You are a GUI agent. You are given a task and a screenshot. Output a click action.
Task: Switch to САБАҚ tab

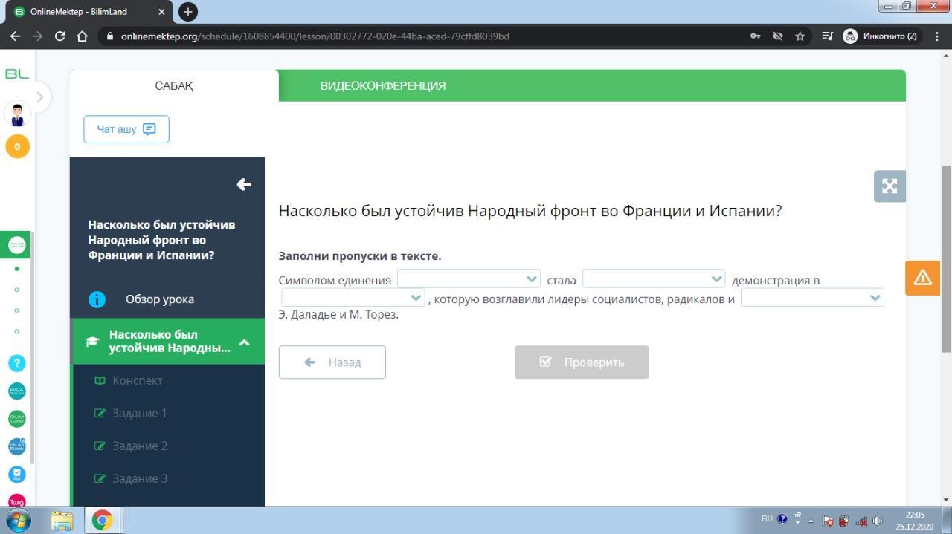[x=174, y=85]
